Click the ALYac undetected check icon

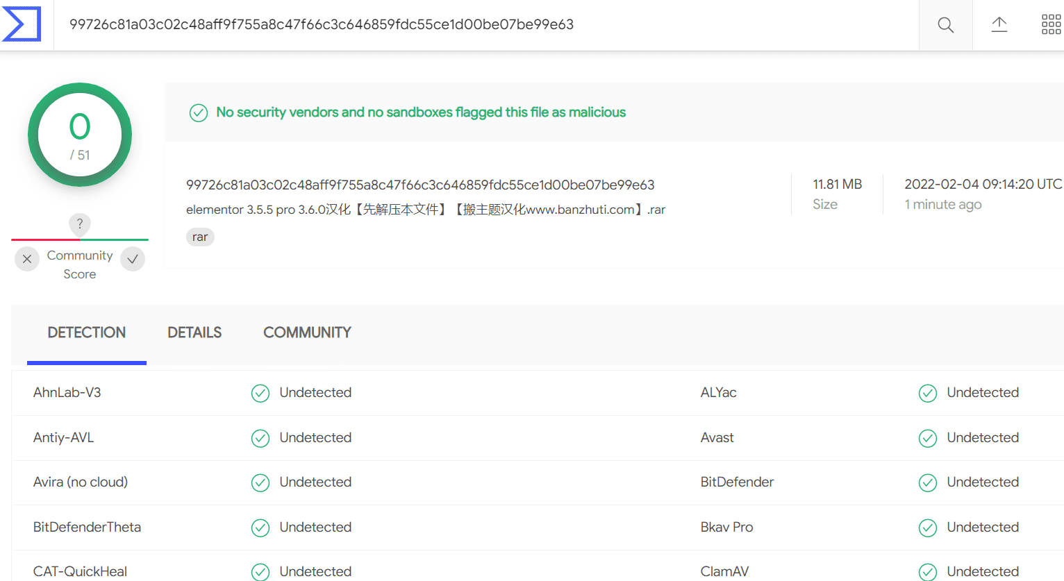(928, 394)
